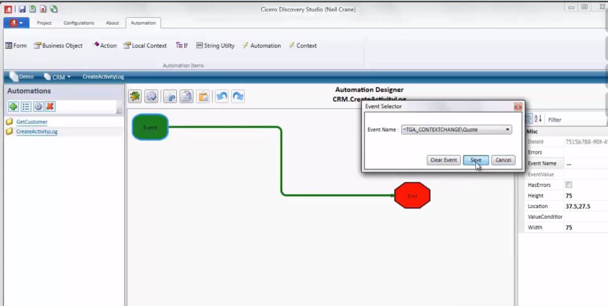Viewport: 608px width, 306px height.
Task: Click the EventValue property row
Action: 567,174
